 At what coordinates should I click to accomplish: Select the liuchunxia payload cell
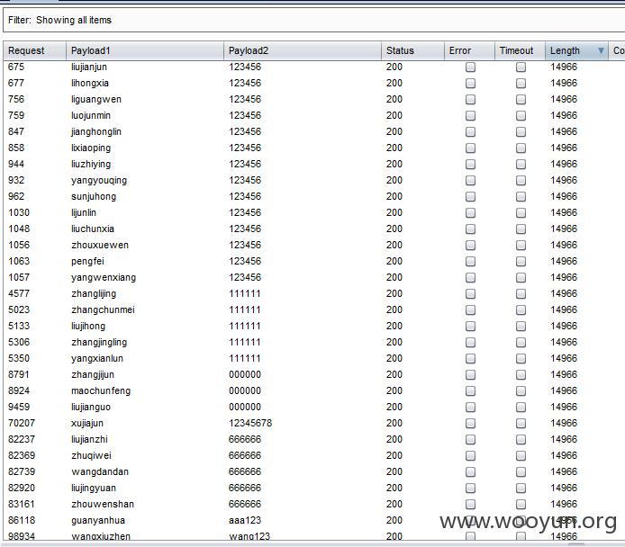click(x=93, y=229)
